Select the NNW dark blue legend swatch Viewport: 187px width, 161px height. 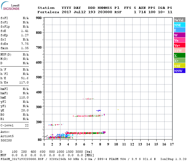click(180, 71)
